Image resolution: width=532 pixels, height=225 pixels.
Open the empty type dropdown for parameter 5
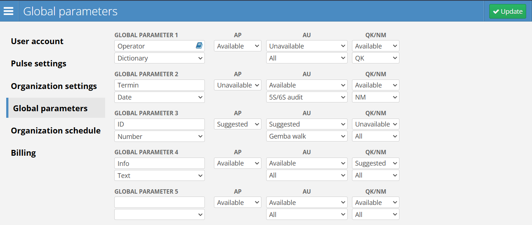pyautogui.click(x=160, y=214)
